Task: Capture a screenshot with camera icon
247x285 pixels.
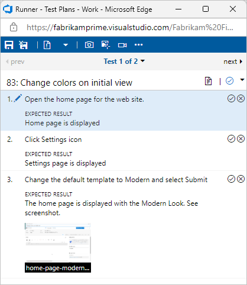Action: [89, 45]
